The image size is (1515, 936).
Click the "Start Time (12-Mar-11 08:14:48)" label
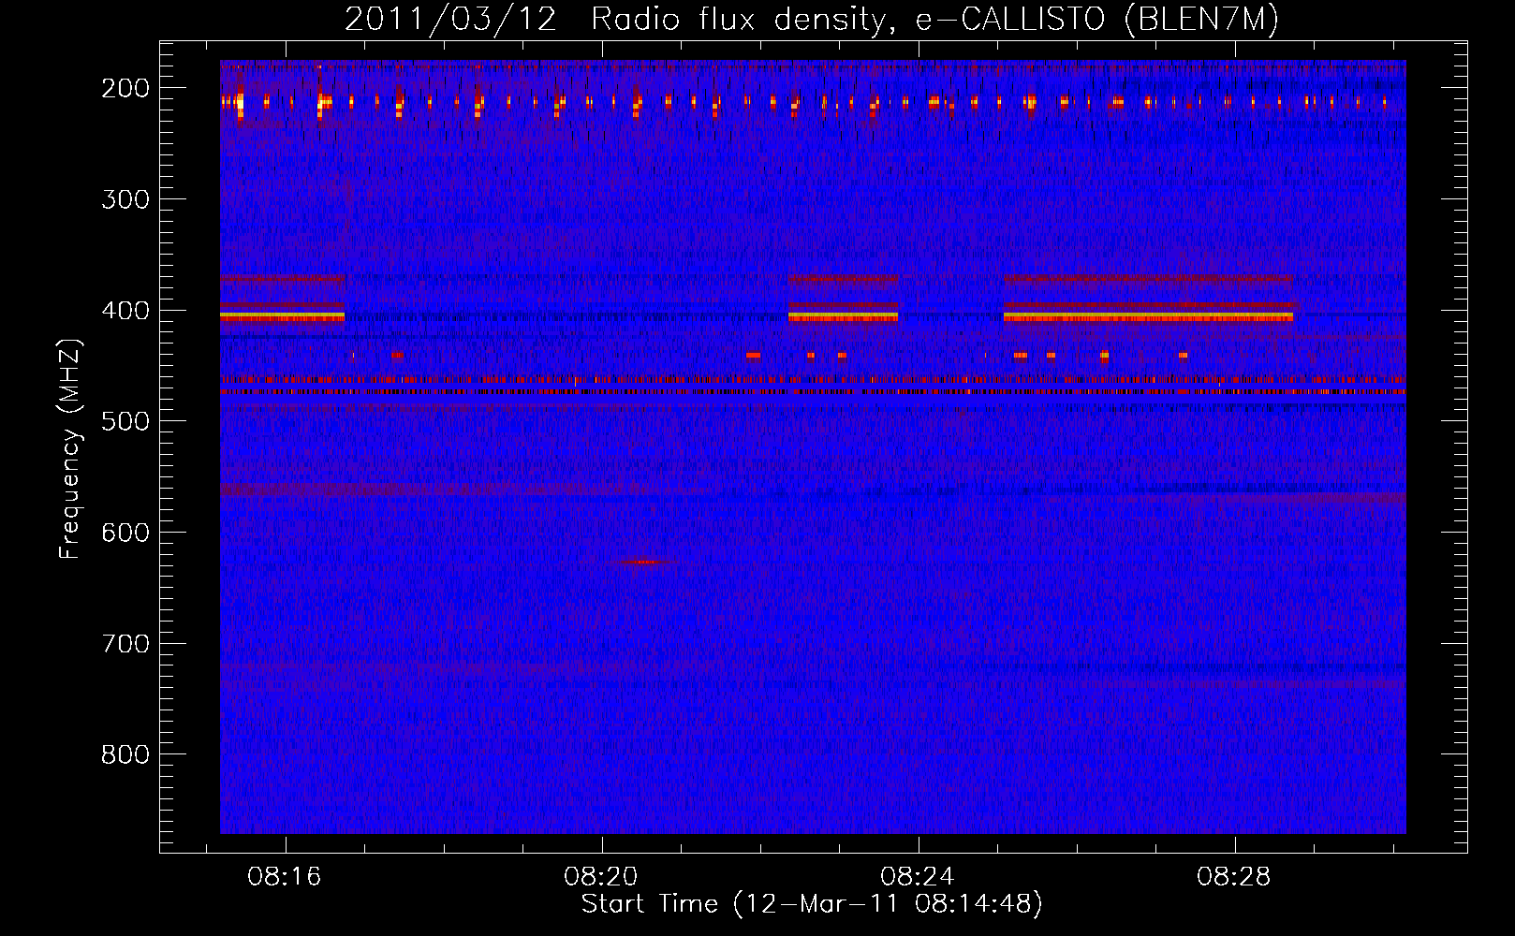coord(812,904)
